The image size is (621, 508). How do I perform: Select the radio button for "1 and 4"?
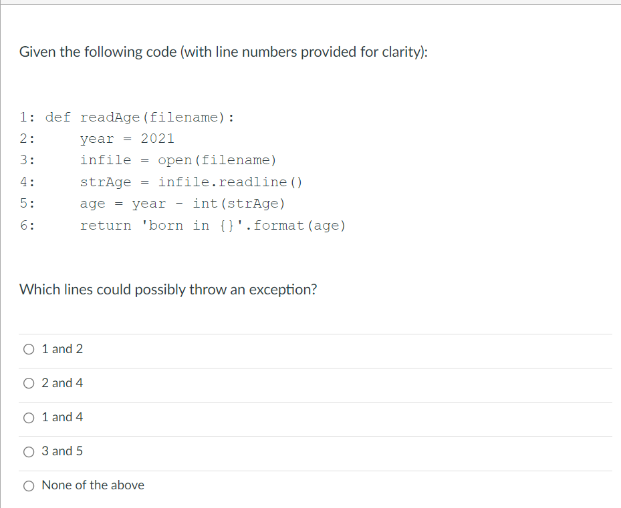point(29,417)
